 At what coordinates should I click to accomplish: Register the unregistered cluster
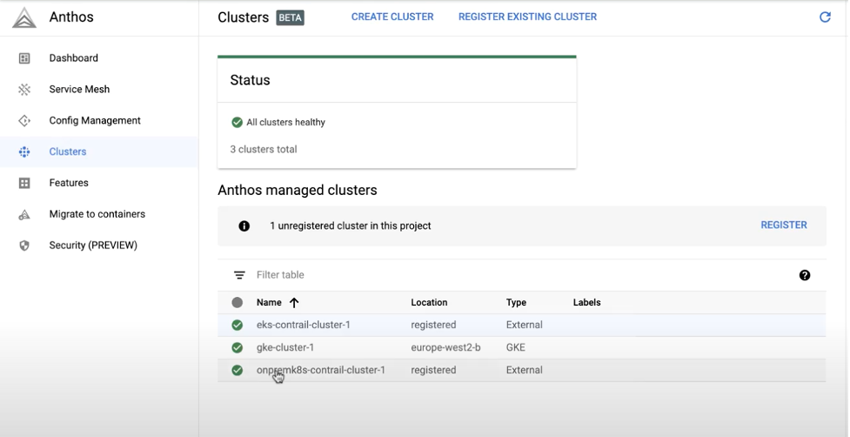click(783, 225)
